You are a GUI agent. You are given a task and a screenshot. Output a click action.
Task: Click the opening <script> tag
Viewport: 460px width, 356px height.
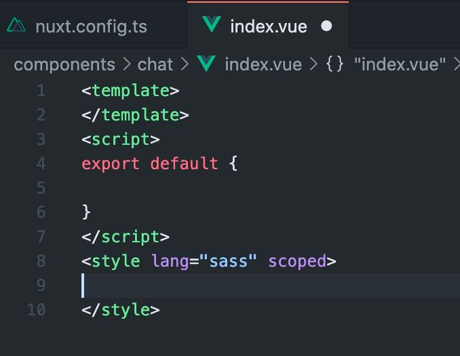click(x=121, y=139)
